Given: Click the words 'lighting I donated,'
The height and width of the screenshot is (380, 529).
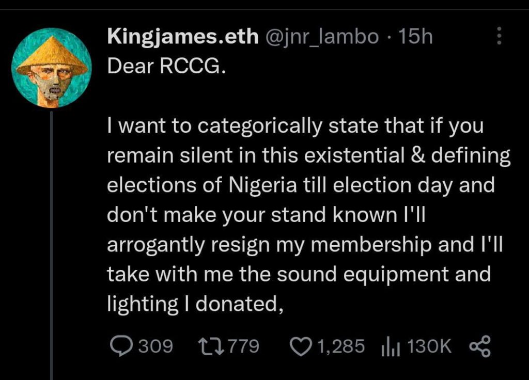Looking at the screenshot, I should (195, 305).
